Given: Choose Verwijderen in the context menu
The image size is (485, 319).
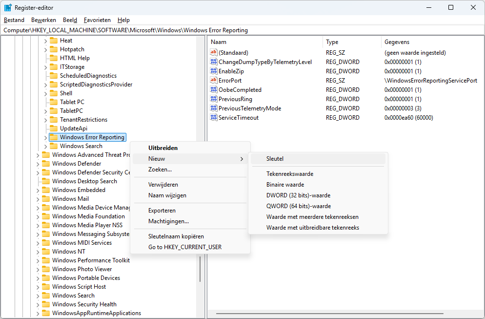Looking at the screenshot, I should [x=190, y=185].
